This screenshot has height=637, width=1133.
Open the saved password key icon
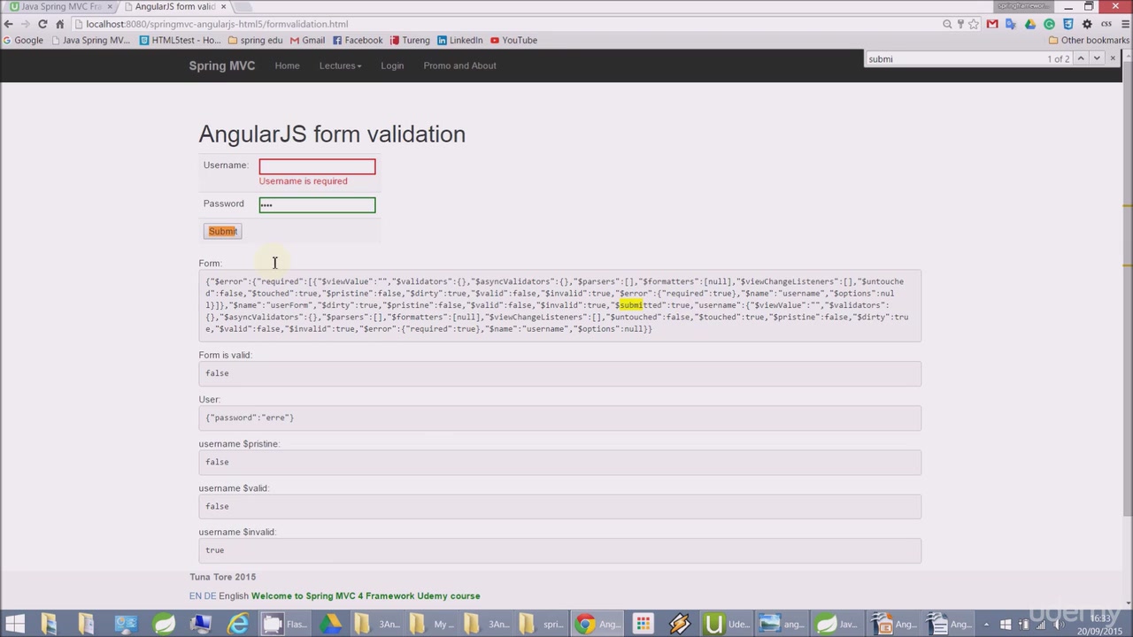[x=960, y=24]
